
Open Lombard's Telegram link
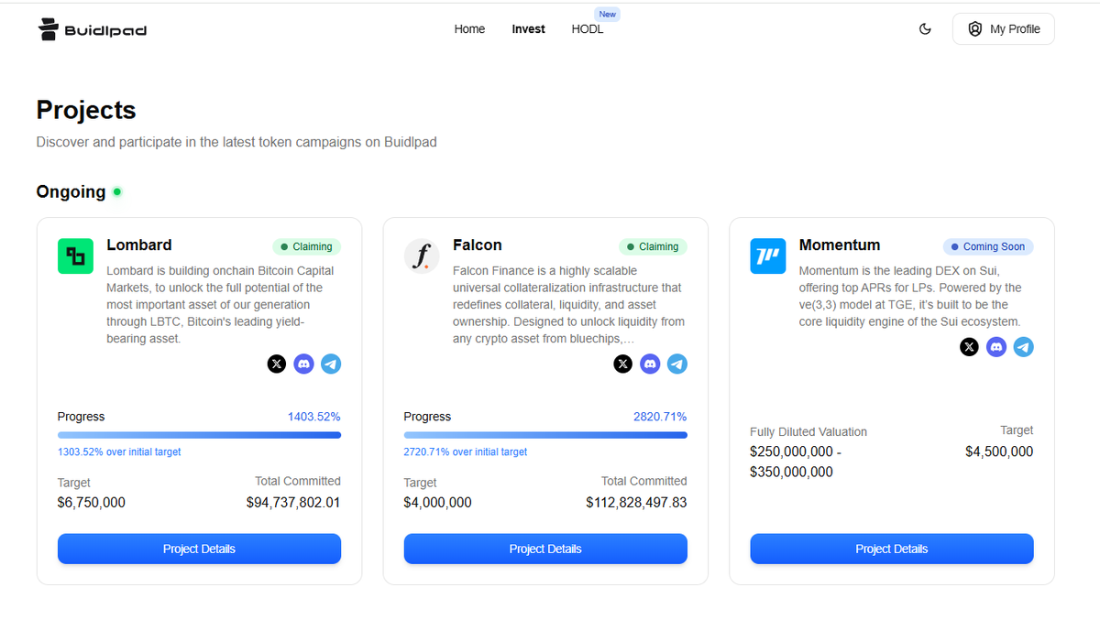331,364
